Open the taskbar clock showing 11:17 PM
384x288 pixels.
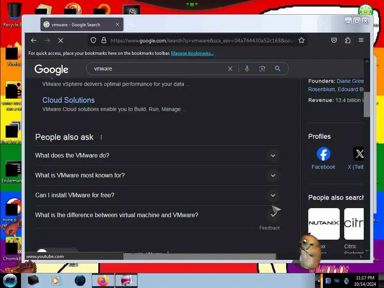[365, 280]
